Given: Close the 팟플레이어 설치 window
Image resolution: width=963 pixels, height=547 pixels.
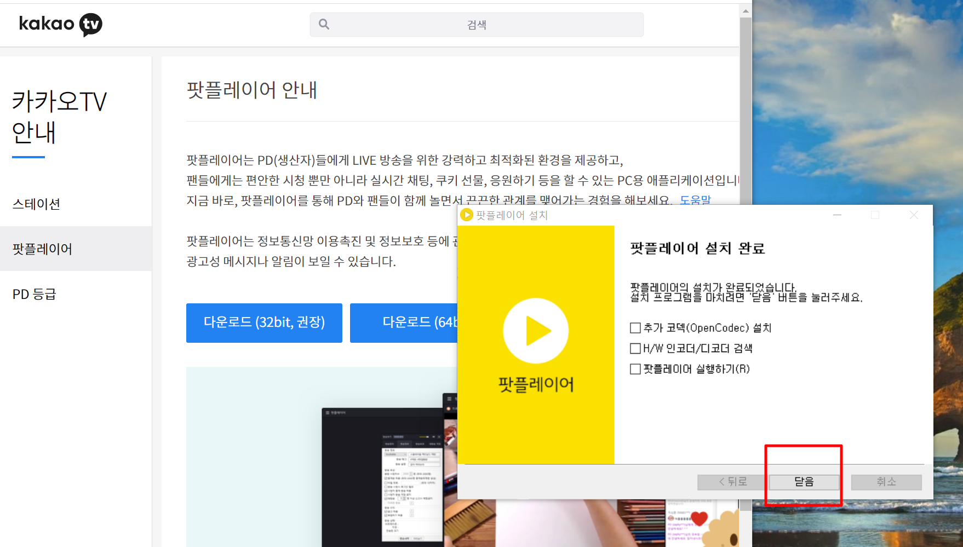Looking at the screenshot, I should (x=914, y=215).
